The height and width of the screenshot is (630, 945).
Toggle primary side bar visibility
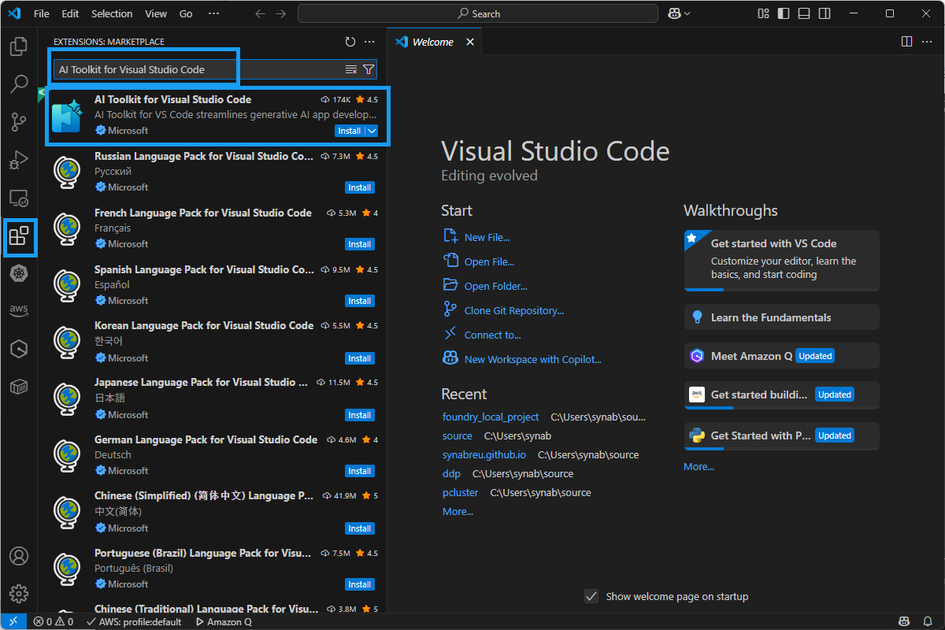coord(784,13)
